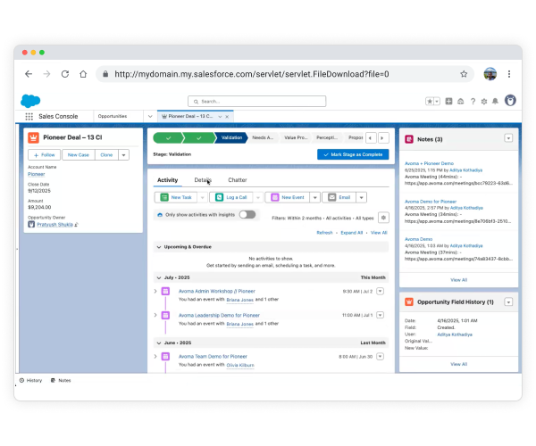Image resolution: width=536 pixels, height=446 pixels.
Task: Open the Salesforce Help question mark
Action: [x=473, y=102]
